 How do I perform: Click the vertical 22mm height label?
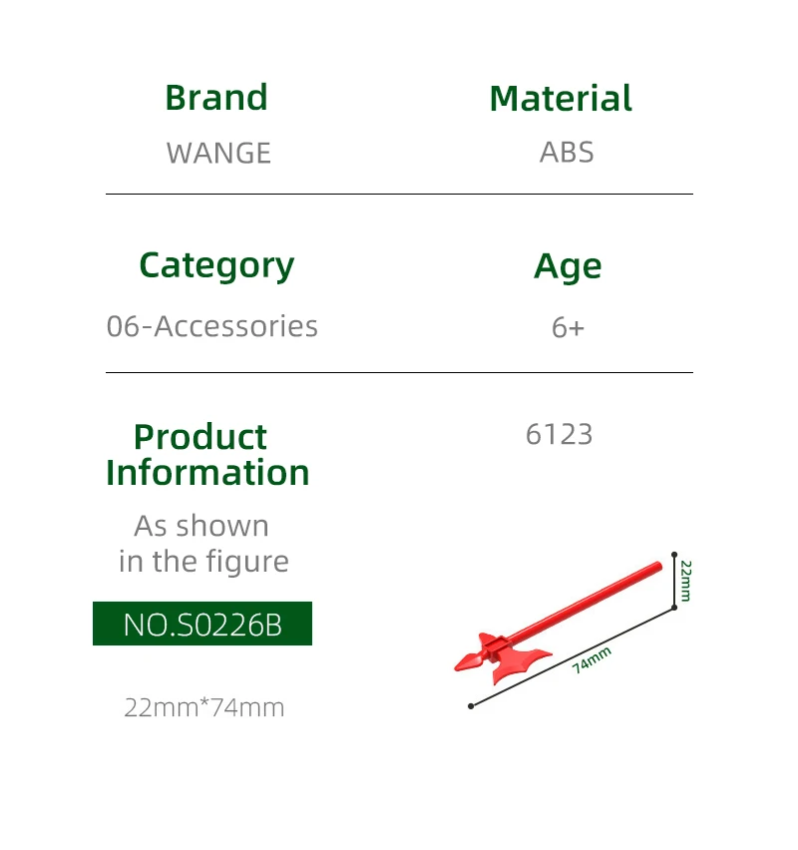tap(686, 581)
